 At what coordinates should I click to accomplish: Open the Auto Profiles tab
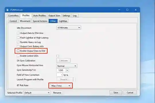[39, 15]
